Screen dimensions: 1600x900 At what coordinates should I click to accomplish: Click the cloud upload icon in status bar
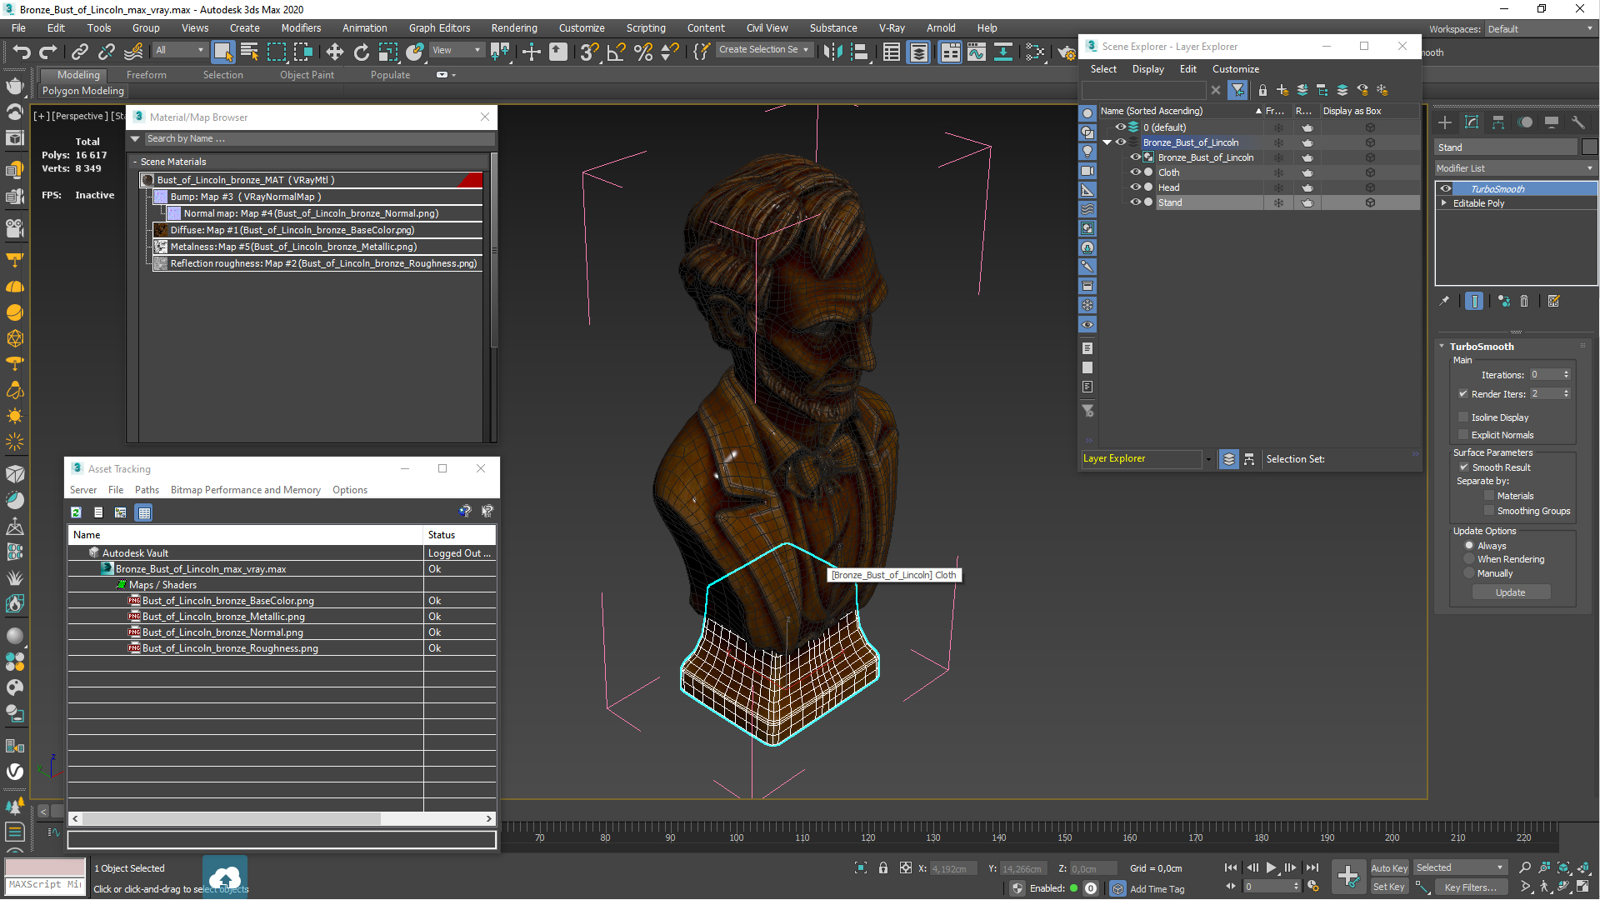tap(225, 877)
